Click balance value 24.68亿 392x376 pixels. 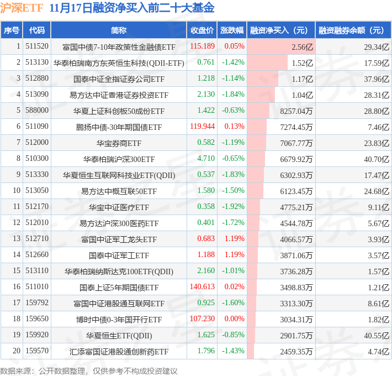tap(377, 191)
